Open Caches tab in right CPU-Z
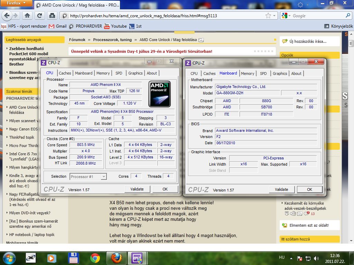The image size is (354, 265). click(209, 73)
